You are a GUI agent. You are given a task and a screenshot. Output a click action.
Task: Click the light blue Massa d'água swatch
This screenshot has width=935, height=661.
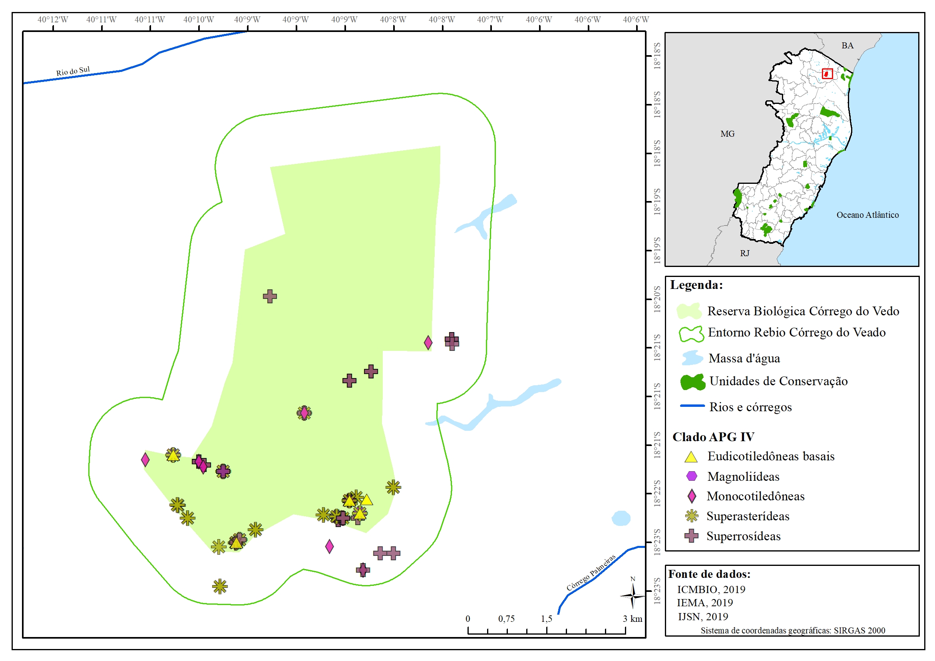tap(692, 358)
